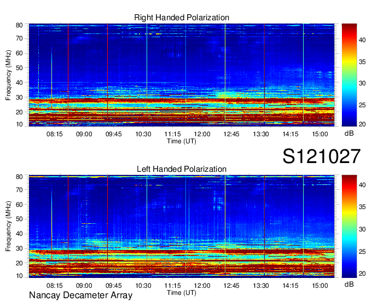372x302 pixels.
Task: Click the 20 dB label on Left Handed colorbar
Action: click(x=362, y=274)
